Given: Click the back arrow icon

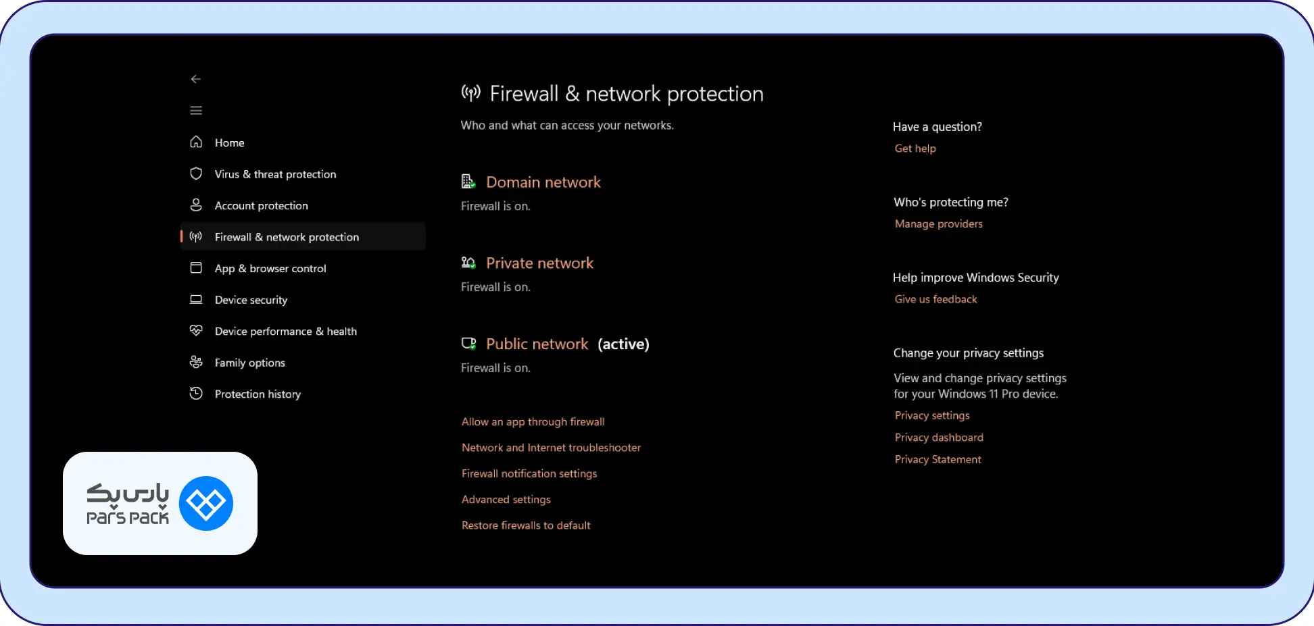Looking at the screenshot, I should click(196, 79).
